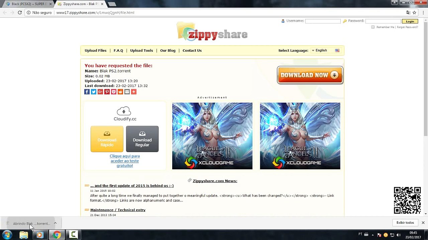Open Maintenance / Technical entry news link
The image size is (428, 240).
click(118, 210)
